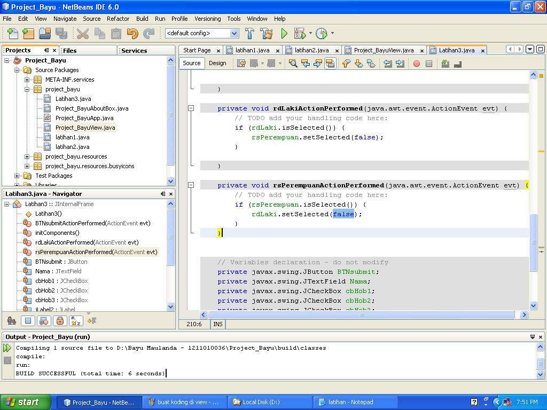Image resolution: width=547 pixels, height=410 pixels.
Task: Click Comment editor toolbar icon
Action: [445, 64]
